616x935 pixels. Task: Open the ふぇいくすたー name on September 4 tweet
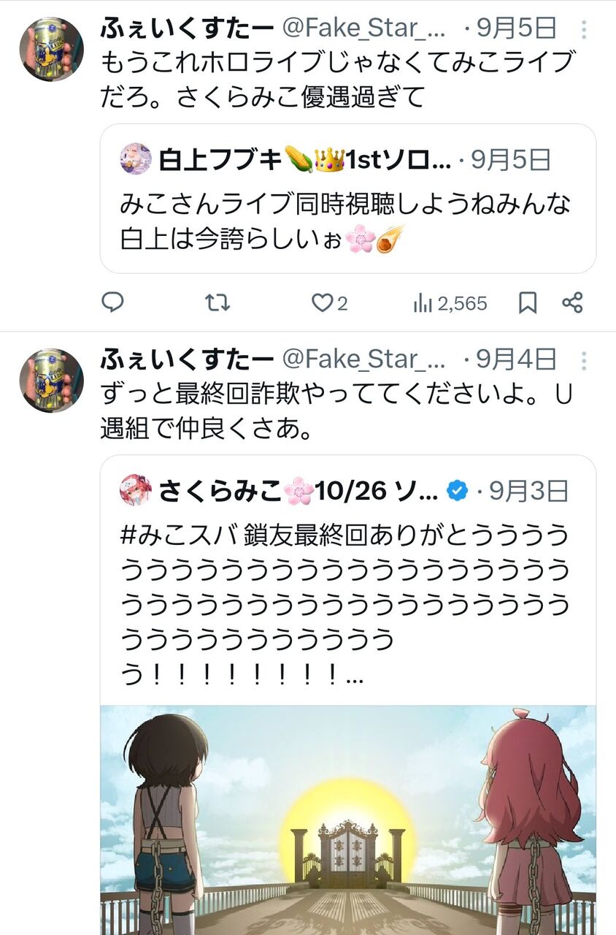click(187, 359)
